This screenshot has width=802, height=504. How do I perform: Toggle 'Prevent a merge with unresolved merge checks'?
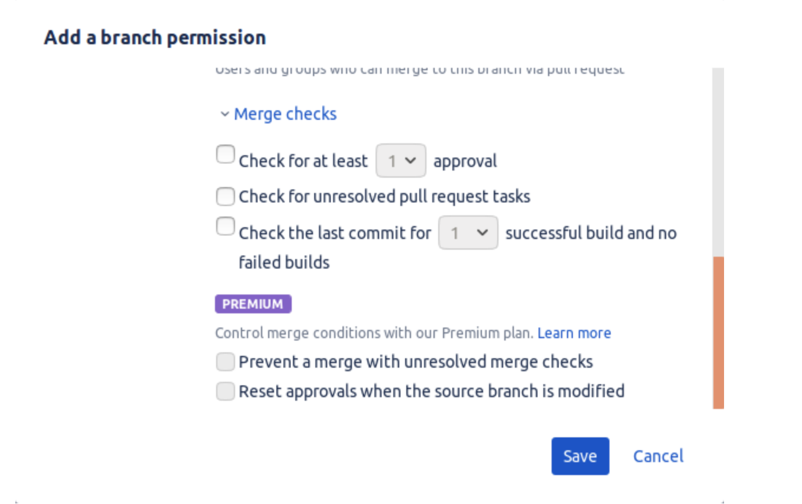tap(225, 361)
